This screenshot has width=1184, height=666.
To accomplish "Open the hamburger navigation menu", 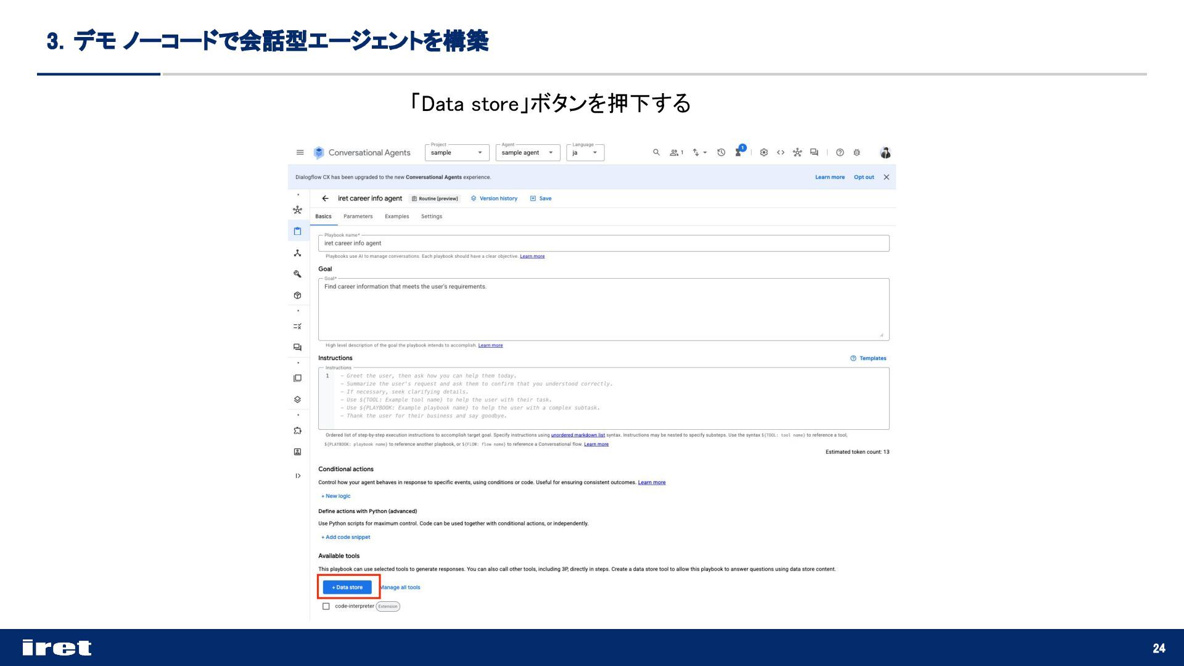I will tap(300, 152).
